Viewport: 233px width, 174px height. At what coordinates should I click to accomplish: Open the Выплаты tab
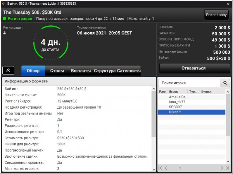point(81,71)
